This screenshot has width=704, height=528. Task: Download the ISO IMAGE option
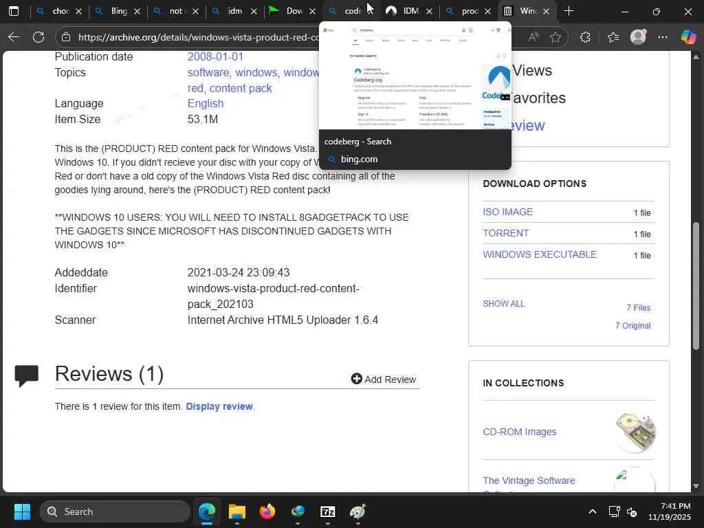(508, 212)
